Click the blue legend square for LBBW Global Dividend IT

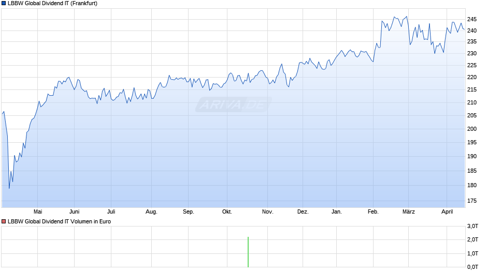click(4, 4)
